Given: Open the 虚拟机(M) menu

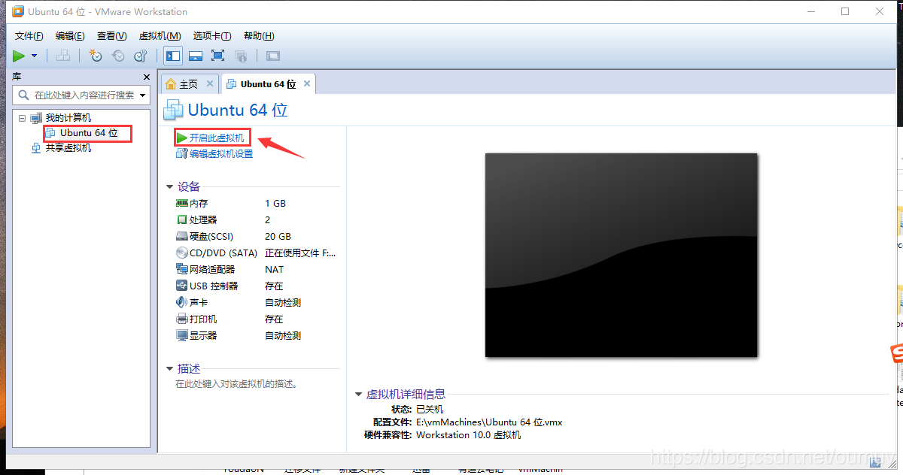Looking at the screenshot, I should point(160,36).
